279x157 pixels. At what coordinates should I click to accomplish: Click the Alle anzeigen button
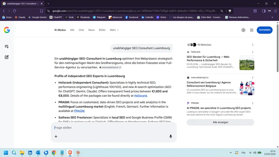click(220, 122)
